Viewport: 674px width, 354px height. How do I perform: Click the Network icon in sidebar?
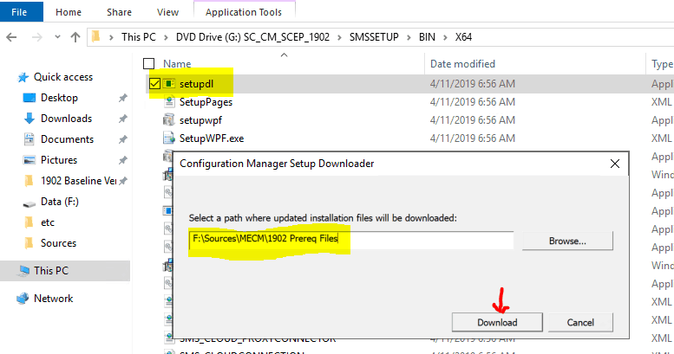[23, 299]
